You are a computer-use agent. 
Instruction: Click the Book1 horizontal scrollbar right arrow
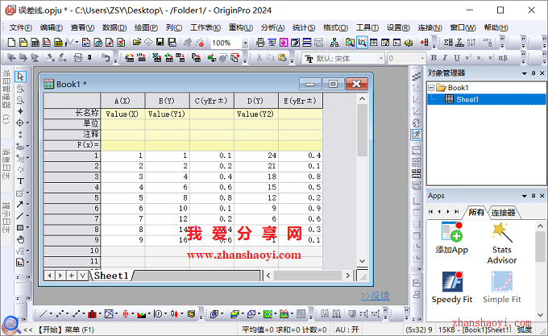pos(347,276)
